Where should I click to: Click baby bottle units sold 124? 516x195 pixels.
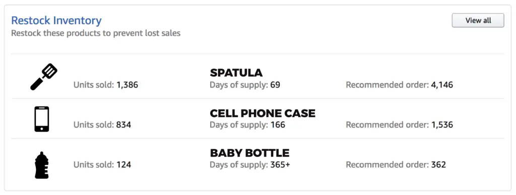click(x=123, y=164)
